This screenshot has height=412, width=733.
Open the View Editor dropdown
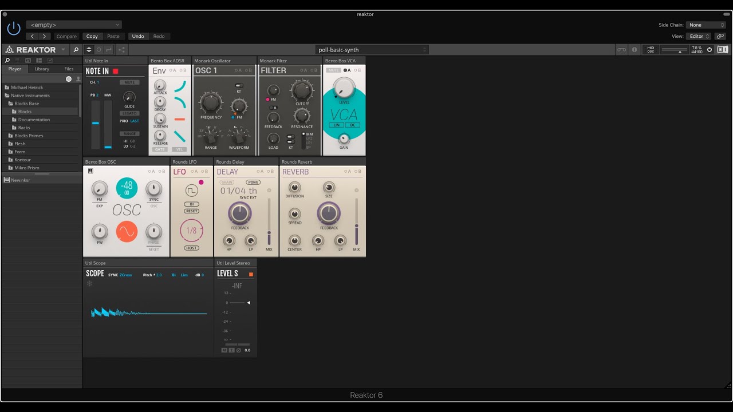click(699, 36)
